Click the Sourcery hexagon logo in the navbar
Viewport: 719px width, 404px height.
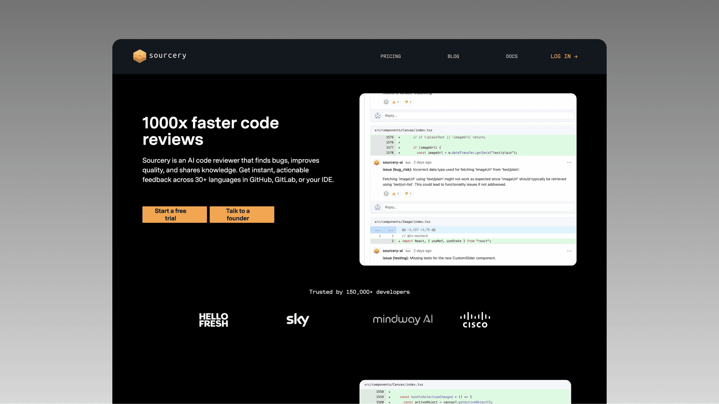coord(139,56)
